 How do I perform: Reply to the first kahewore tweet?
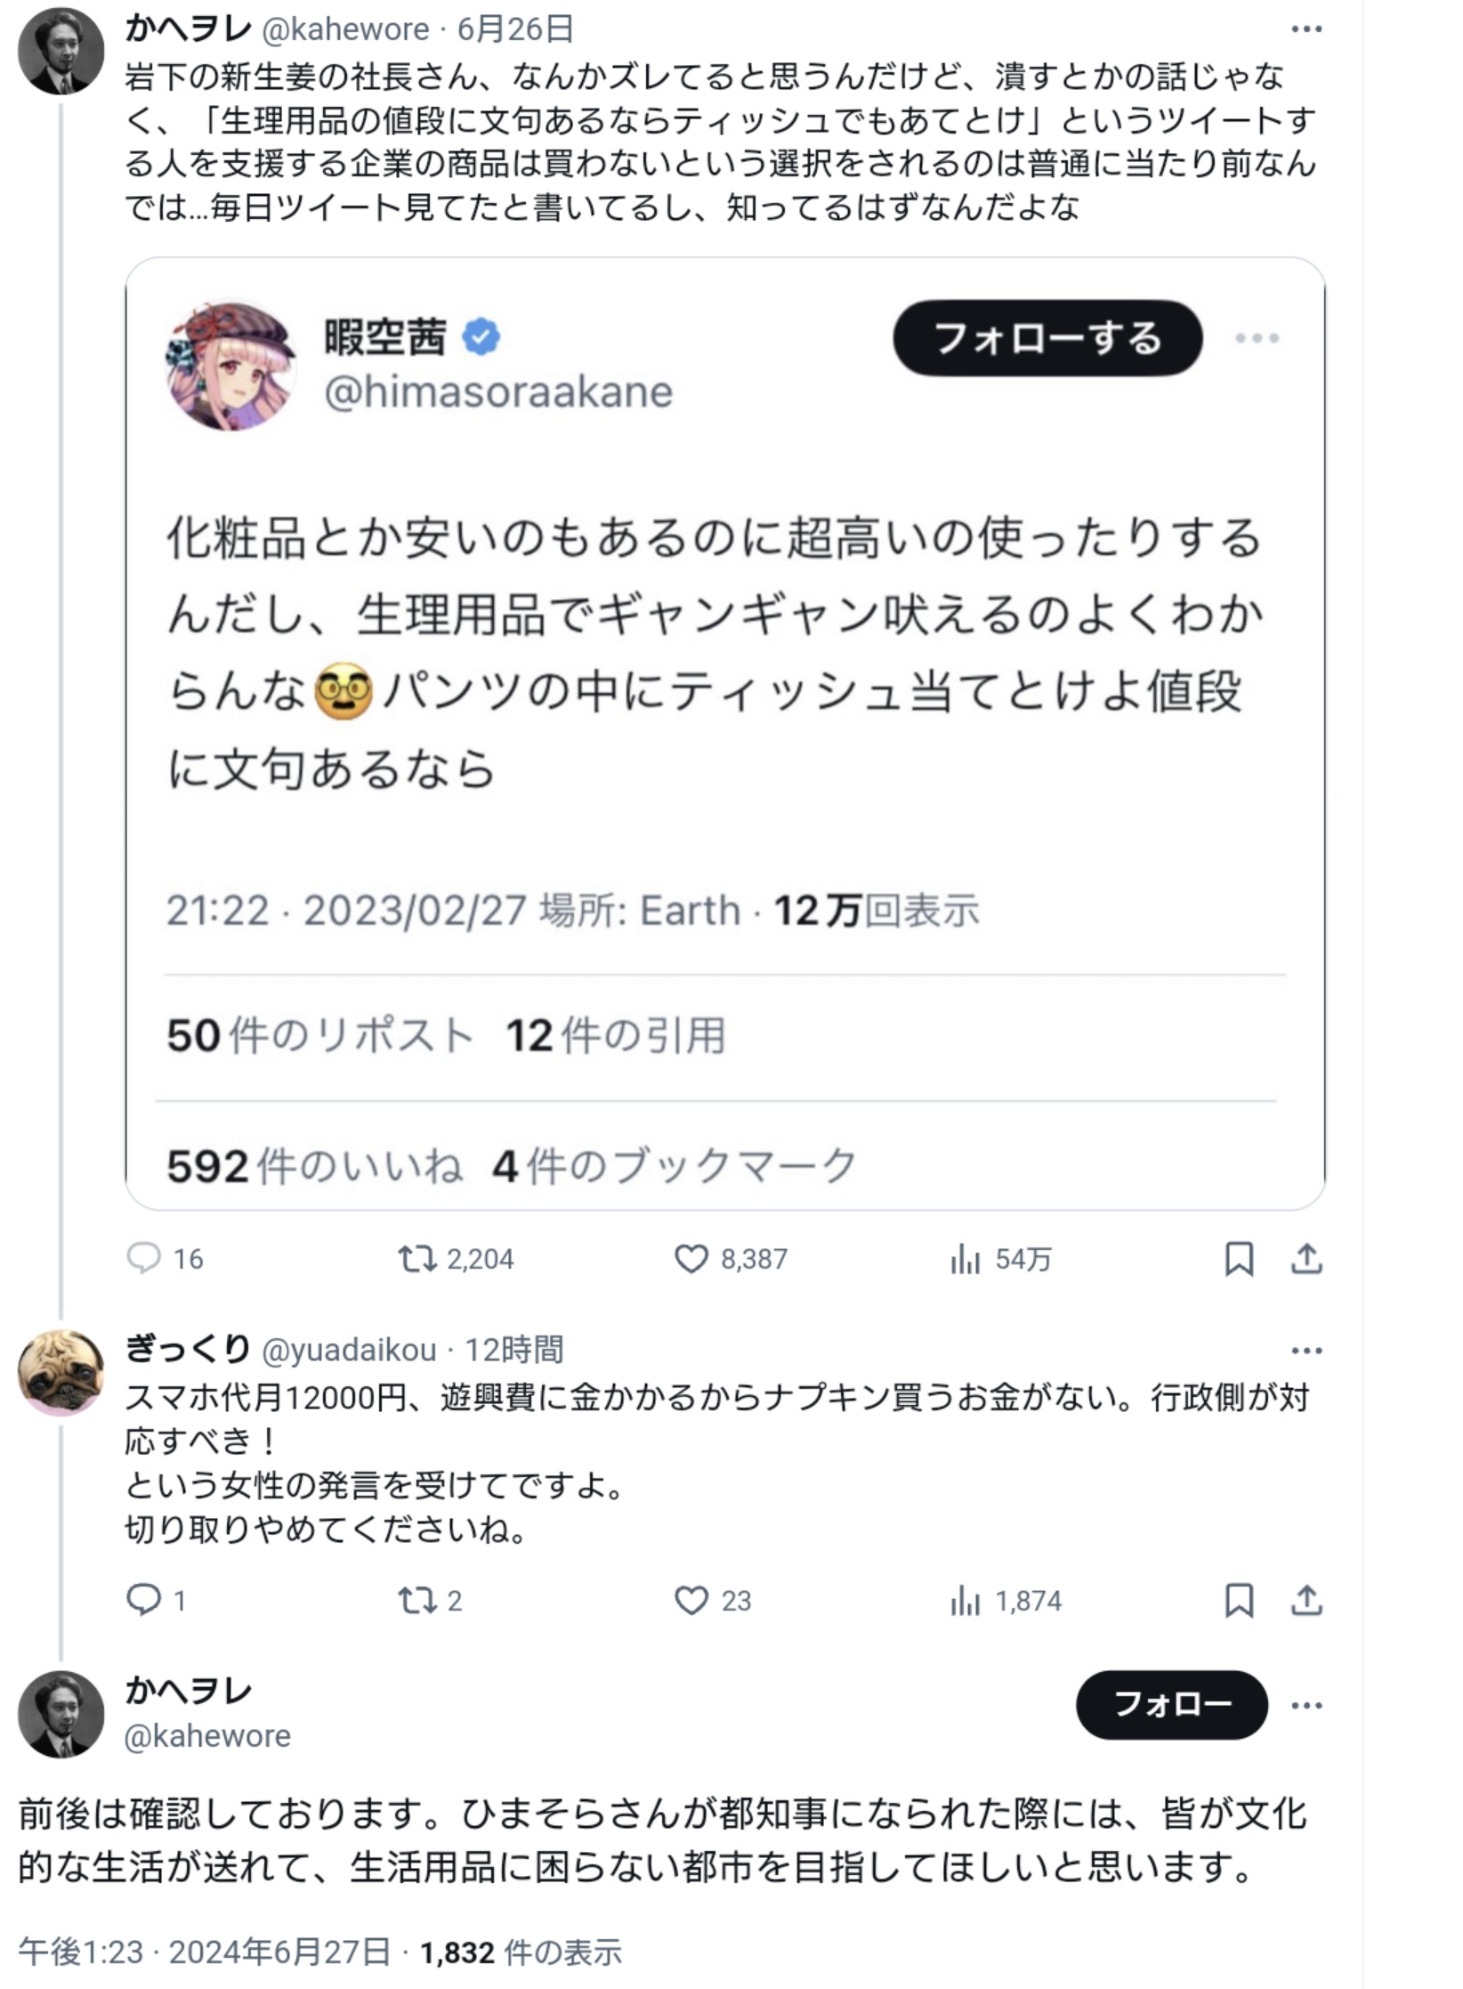(x=144, y=1258)
